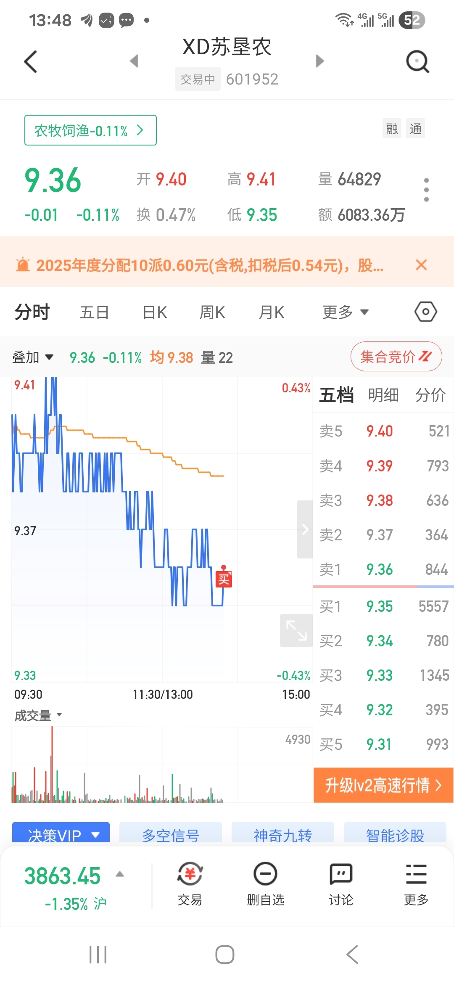
Task: Tap the 均 9.38 average price label
Action: pos(172,357)
